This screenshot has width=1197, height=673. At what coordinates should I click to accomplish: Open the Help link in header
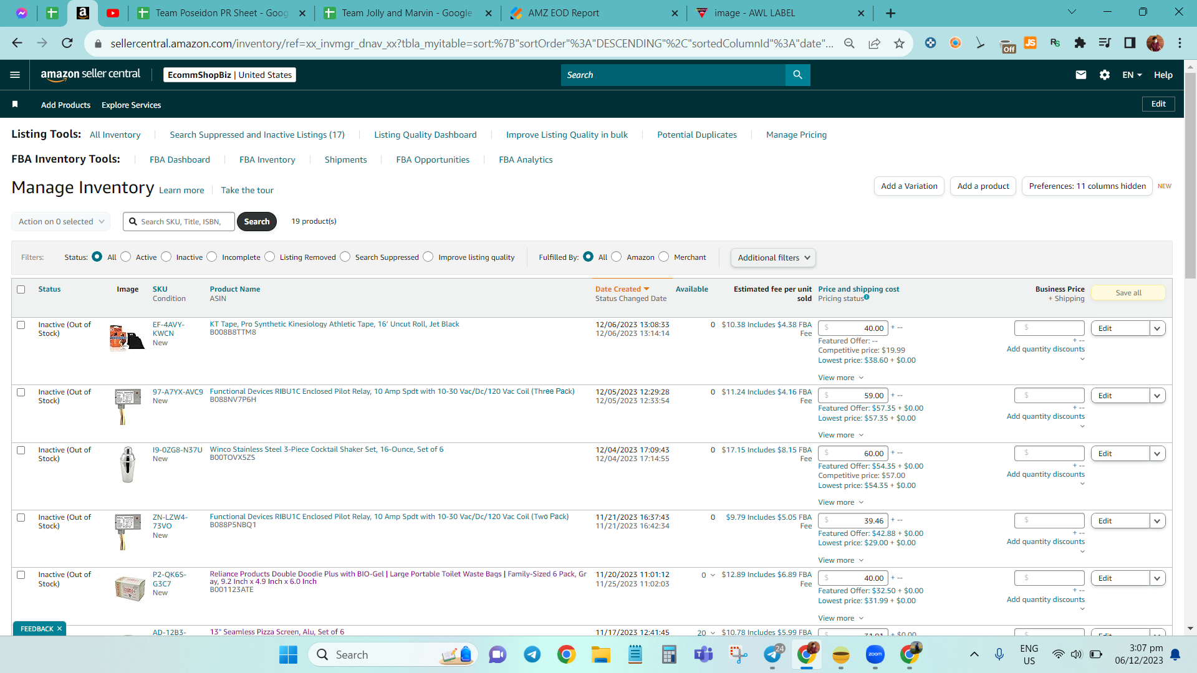click(1163, 75)
